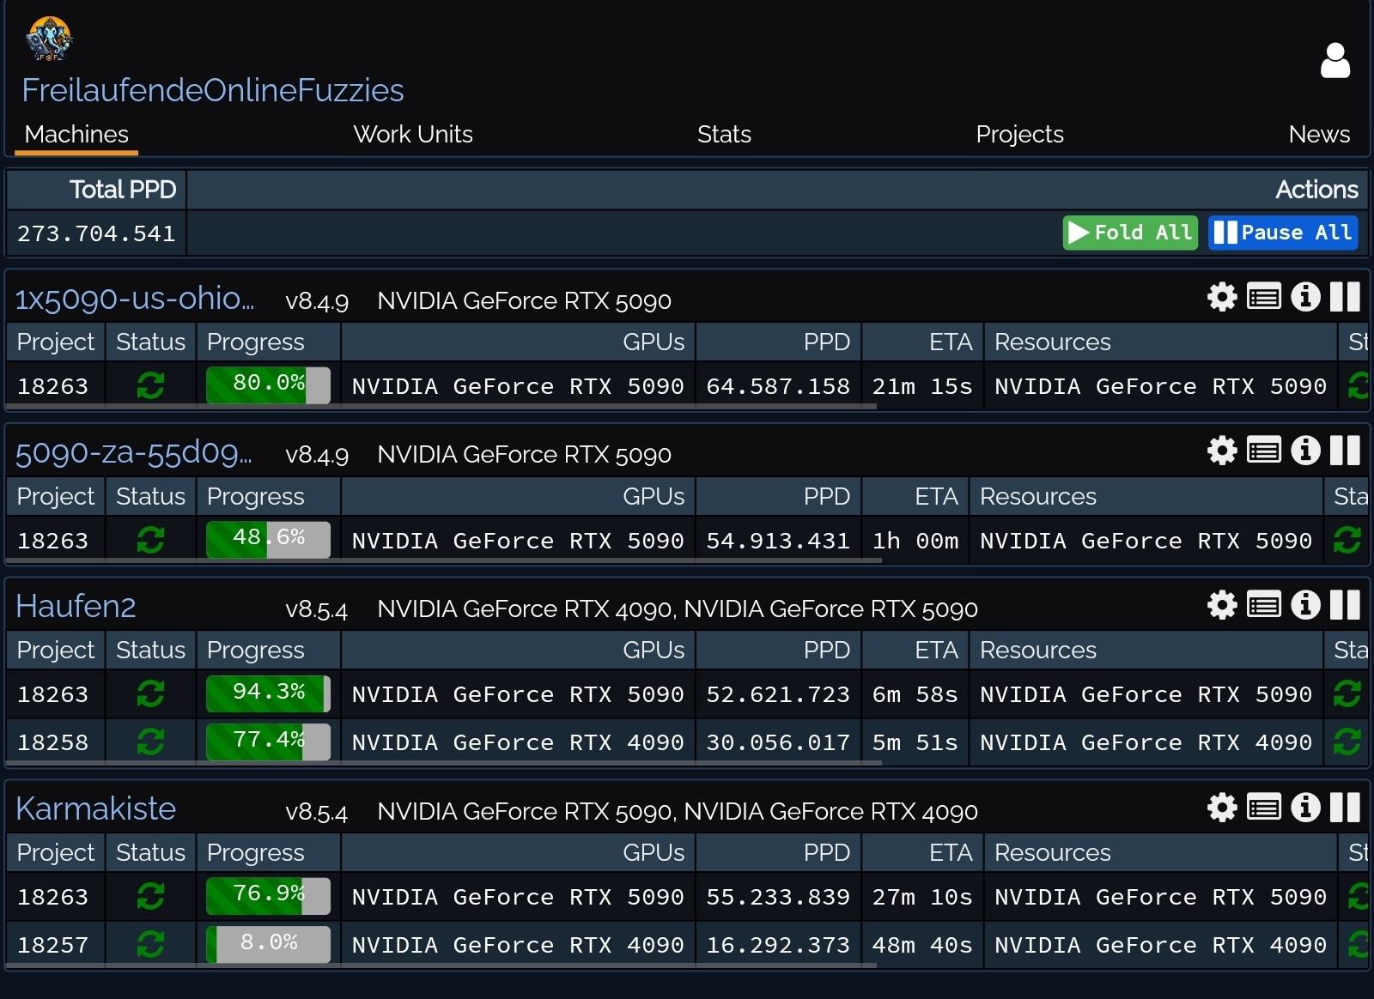Go to the Stats tab
The image size is (1374, 999).
[x=724, y=134]
